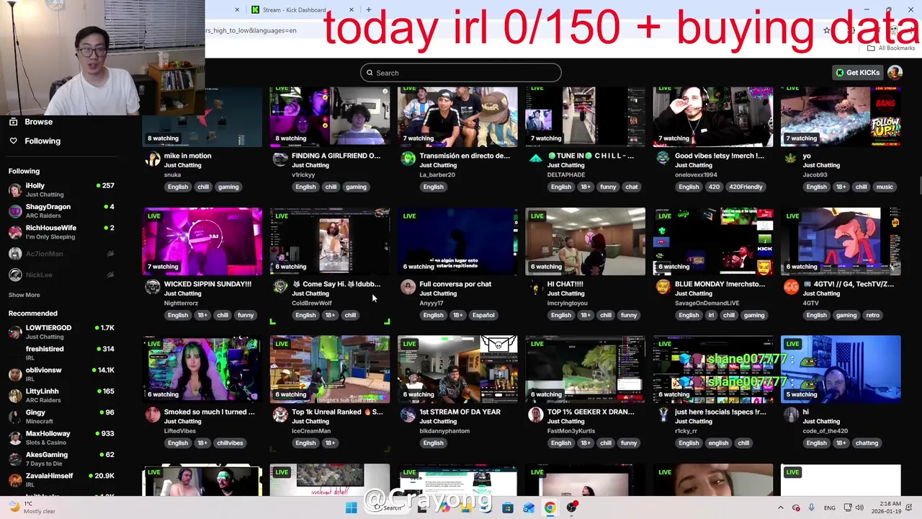Open LittyLinhh channel in Recommended
Image resolution: width=922 pixels, height=519 pixels.
[61, 395]
